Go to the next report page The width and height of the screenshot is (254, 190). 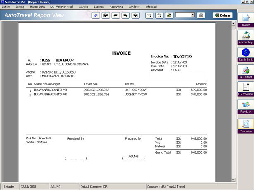[x=125, y=15]
